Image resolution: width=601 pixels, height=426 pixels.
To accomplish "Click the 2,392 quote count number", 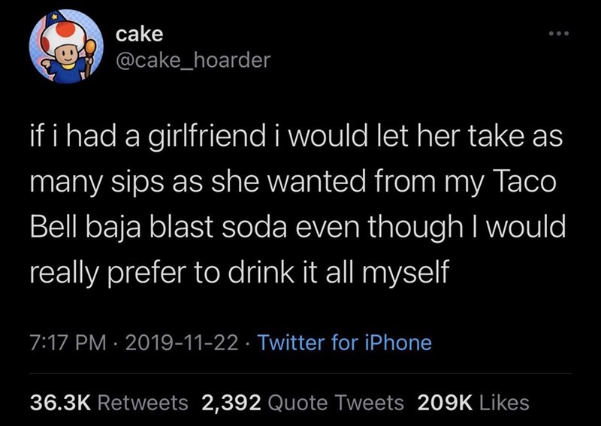I will click(x=231, y=403).
